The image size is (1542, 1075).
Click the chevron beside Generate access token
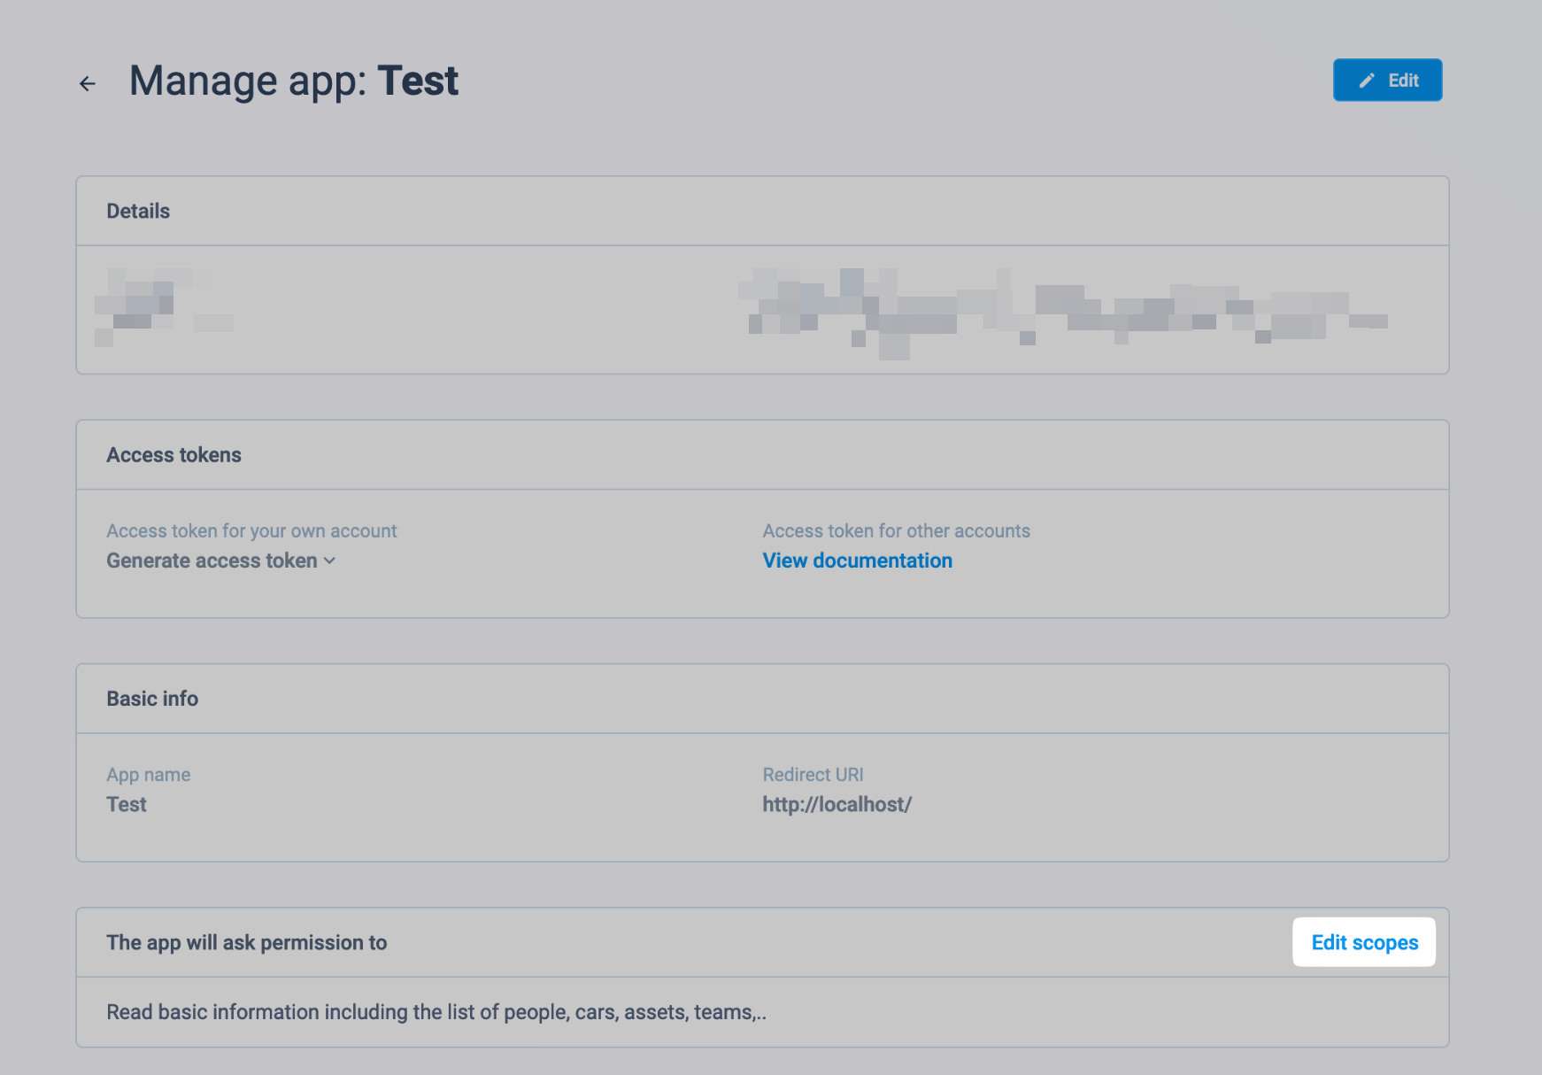(330, 561)
